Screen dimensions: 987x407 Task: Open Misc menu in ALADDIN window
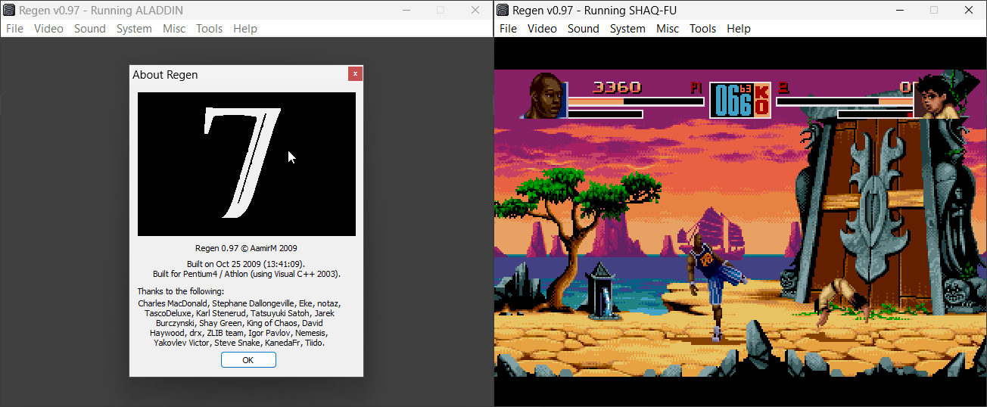(174, 29)
